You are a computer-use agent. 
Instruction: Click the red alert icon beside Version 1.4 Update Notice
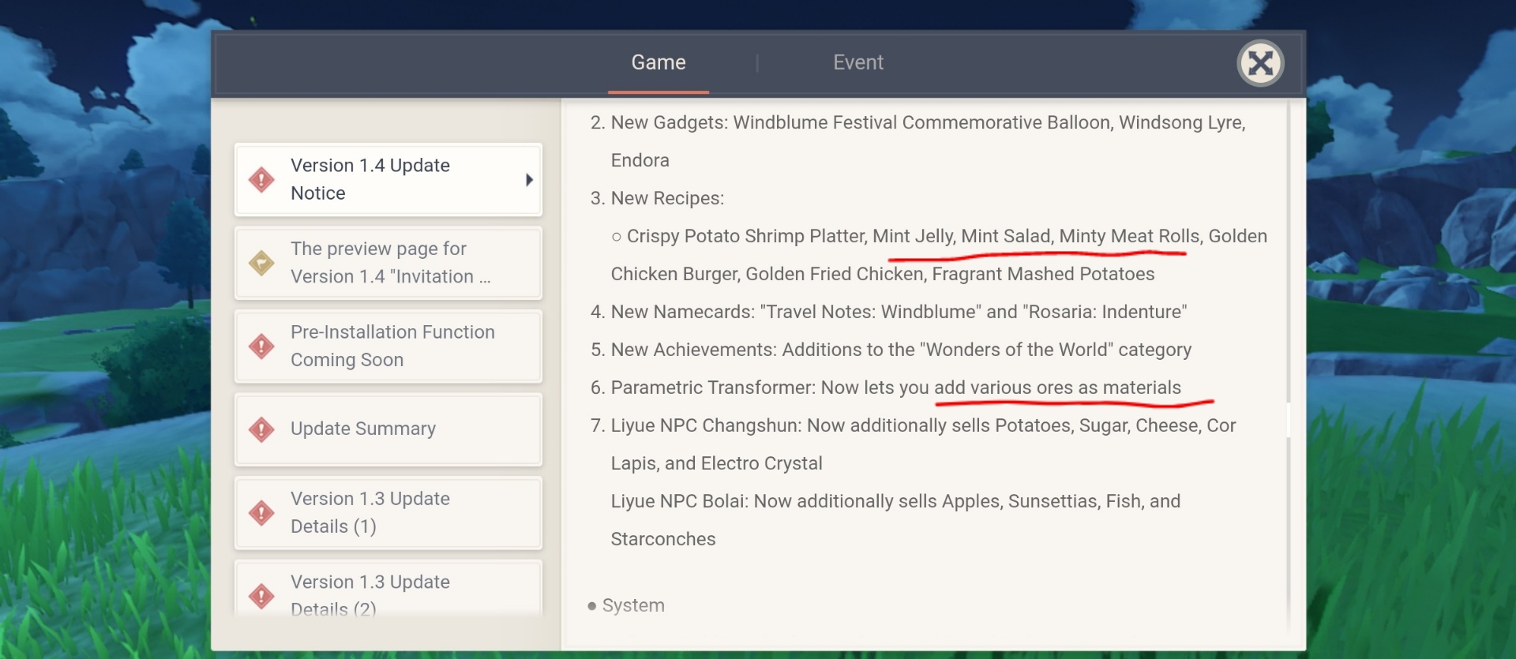261,180
